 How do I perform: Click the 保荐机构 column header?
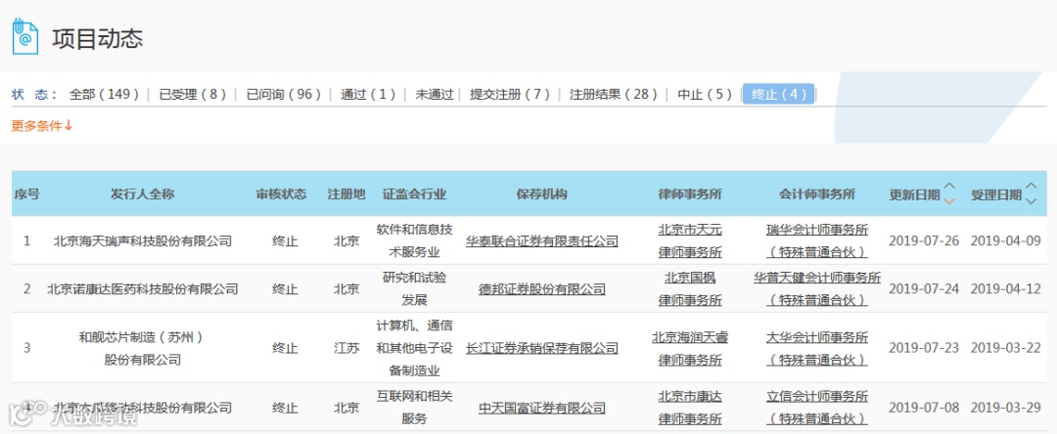(542, 195)
